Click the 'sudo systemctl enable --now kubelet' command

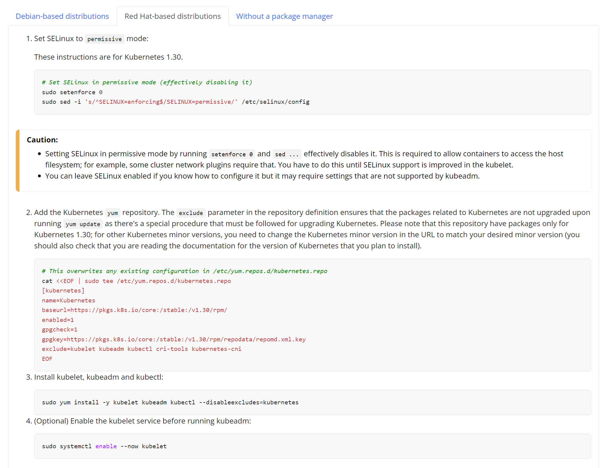coord(104,446)
